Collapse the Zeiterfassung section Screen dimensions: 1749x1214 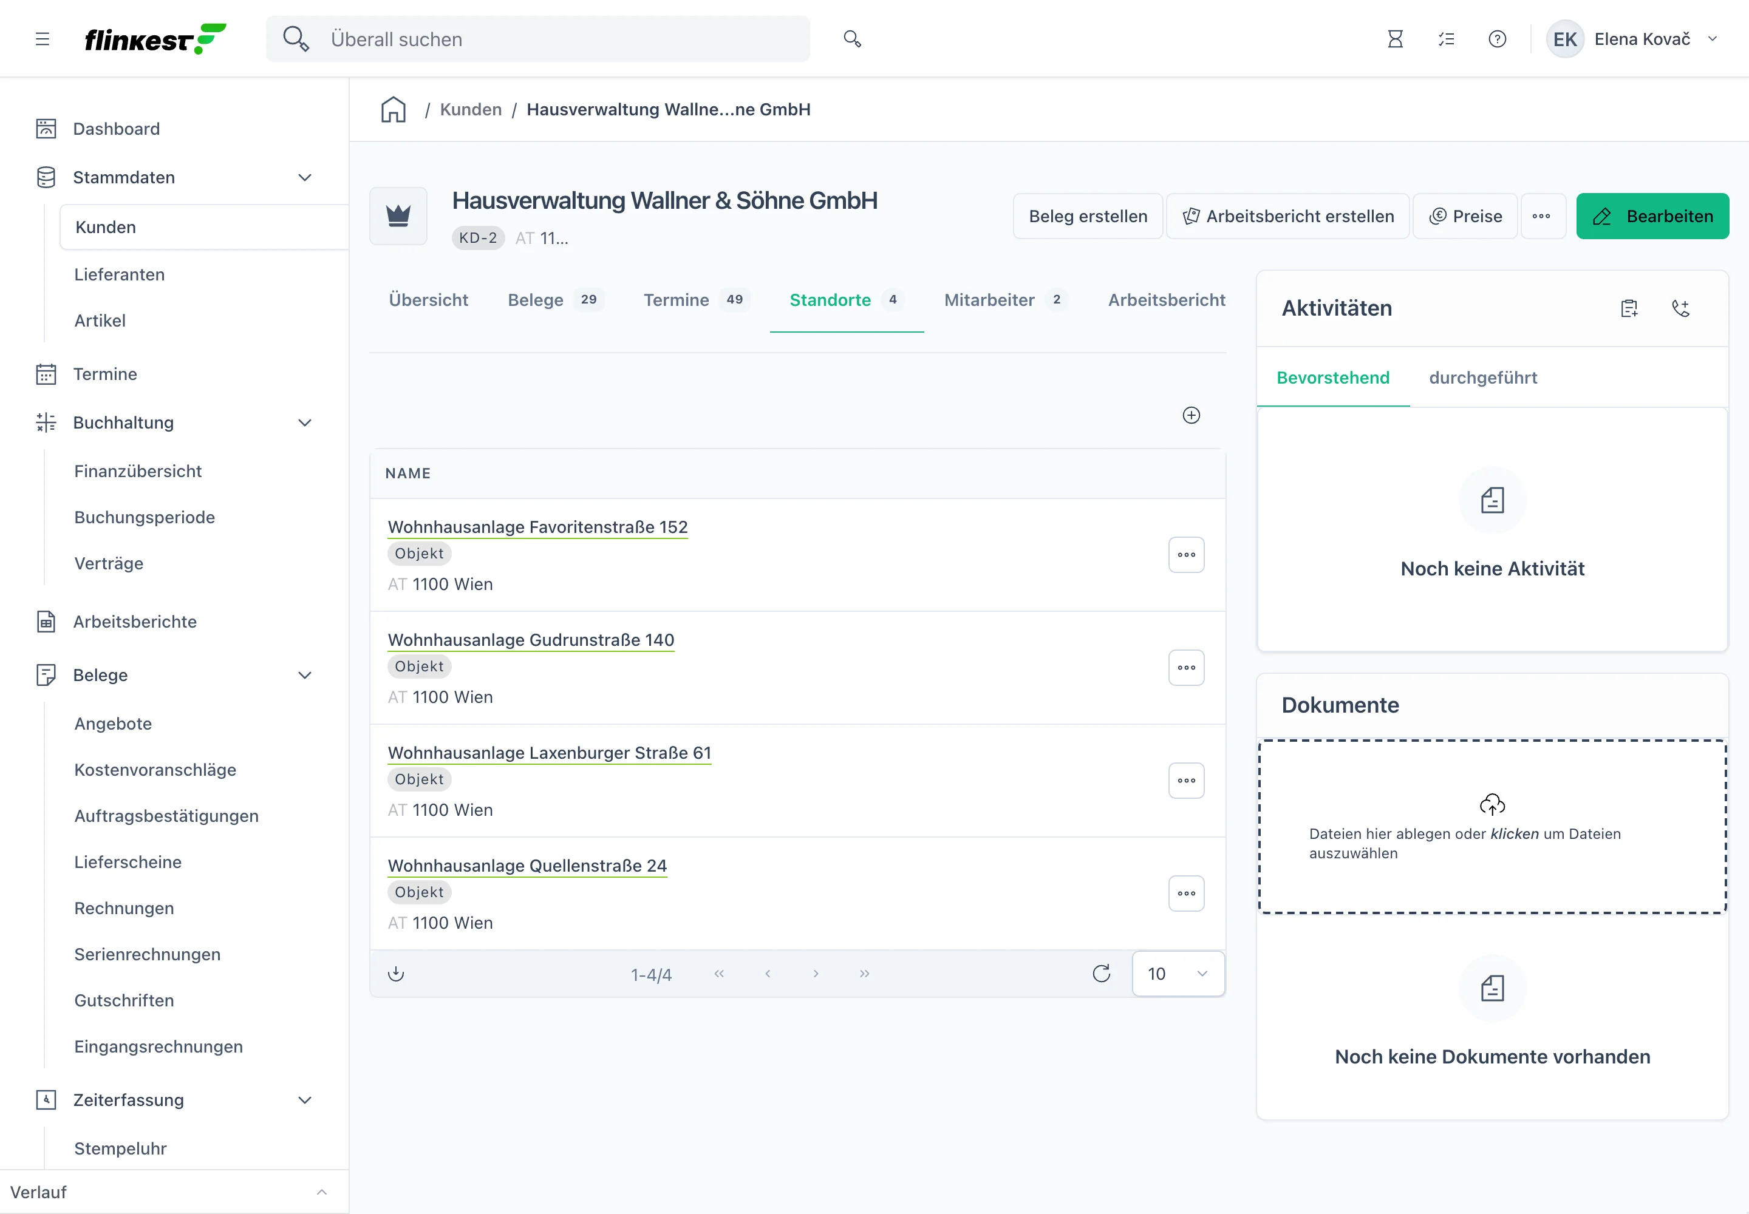[x=304, y=1100]
